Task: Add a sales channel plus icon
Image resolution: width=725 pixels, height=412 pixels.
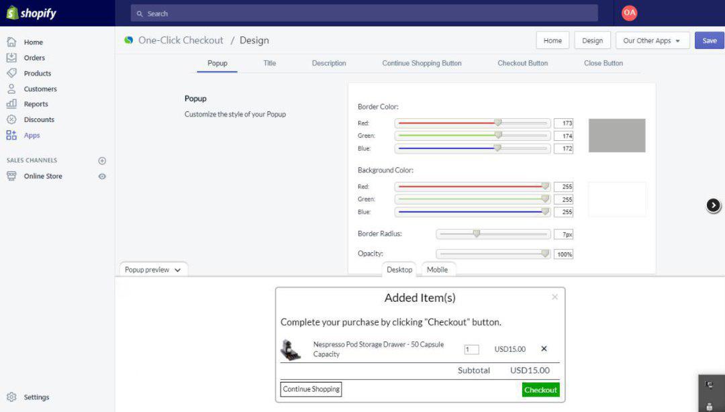Action: pos(102,160)
